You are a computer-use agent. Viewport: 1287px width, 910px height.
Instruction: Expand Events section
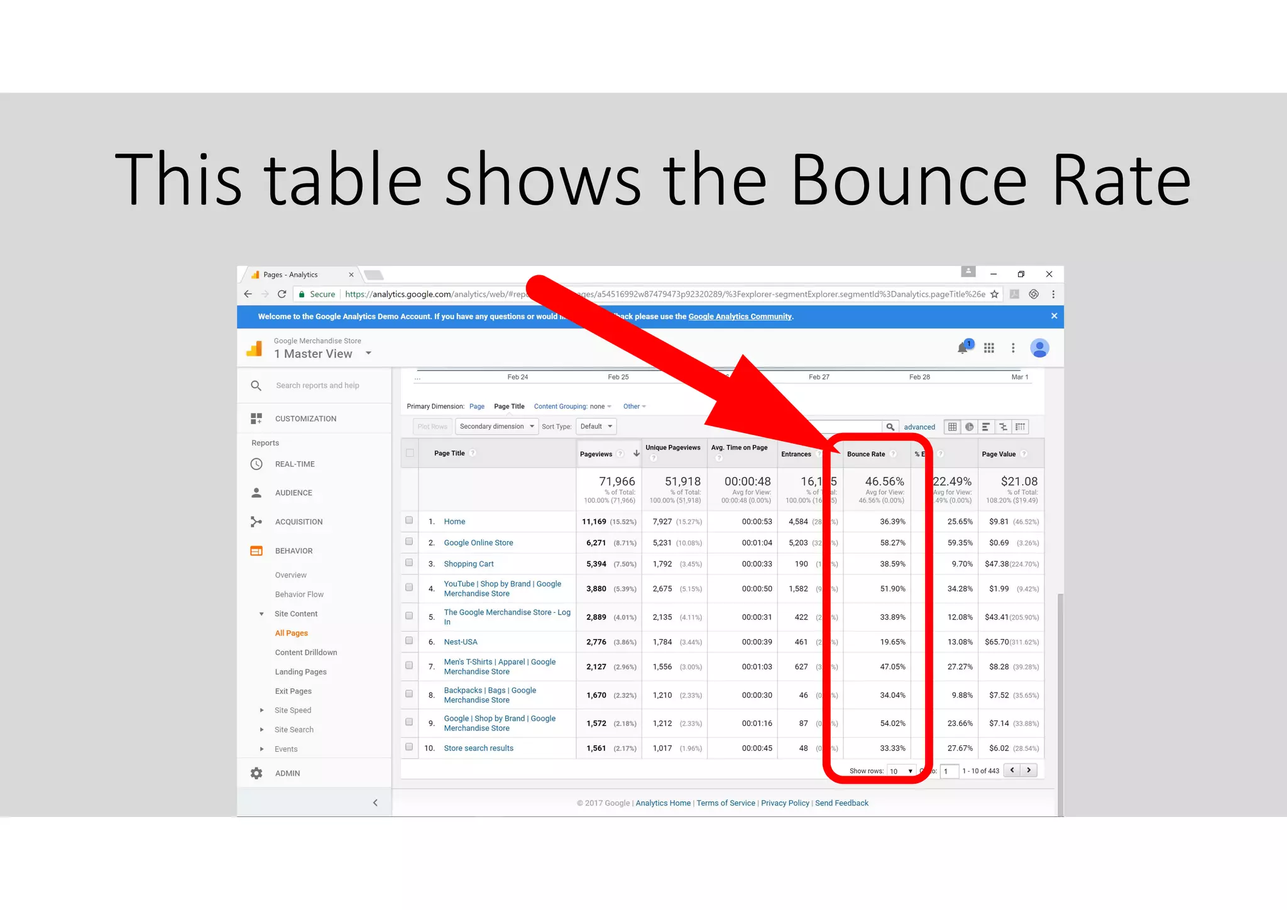click(x=261, y=749)
